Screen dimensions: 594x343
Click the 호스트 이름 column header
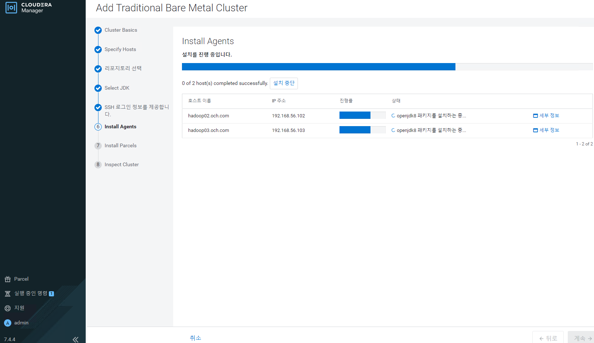[x=199, y=101]
